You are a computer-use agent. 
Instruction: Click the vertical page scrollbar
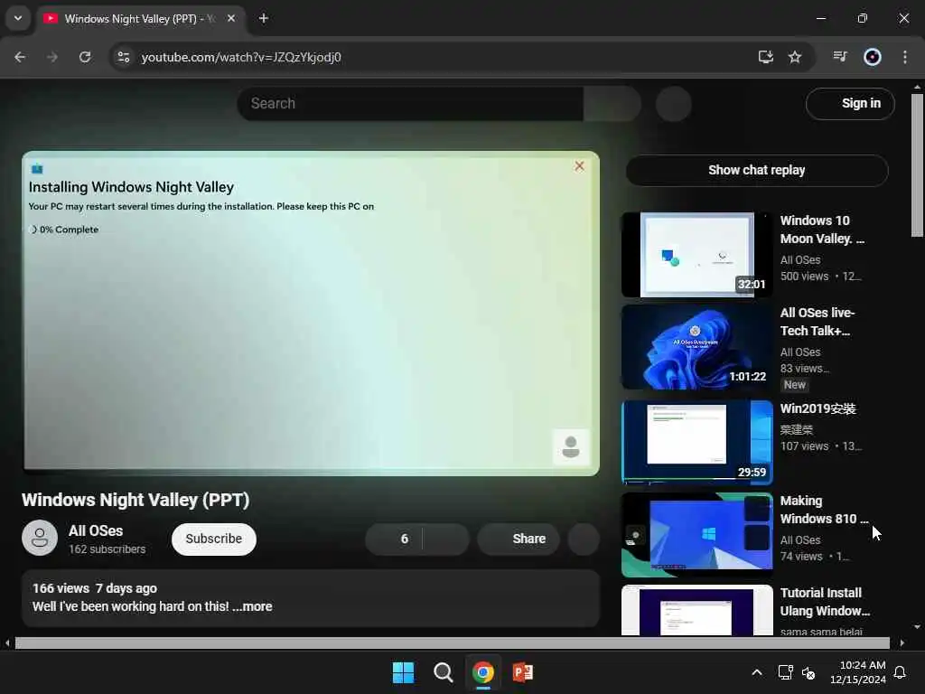click(917, 164)
